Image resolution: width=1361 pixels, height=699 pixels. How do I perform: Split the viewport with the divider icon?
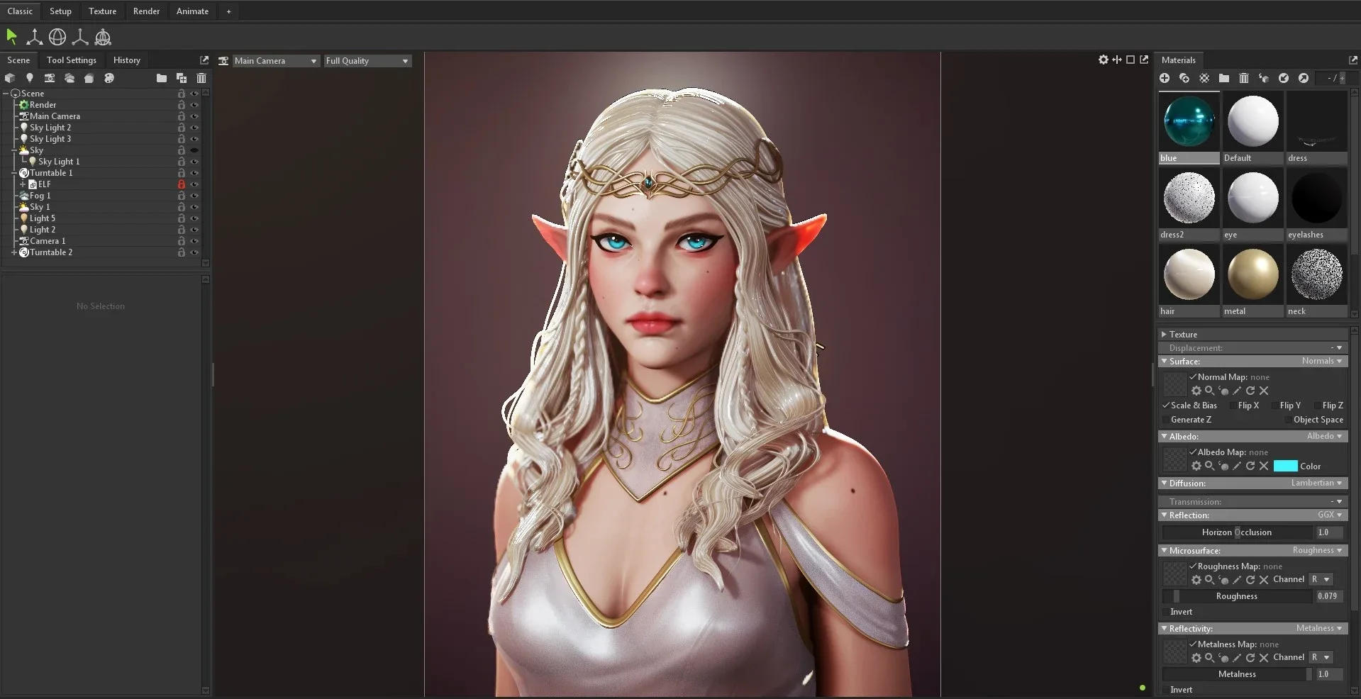(1117, 60)
